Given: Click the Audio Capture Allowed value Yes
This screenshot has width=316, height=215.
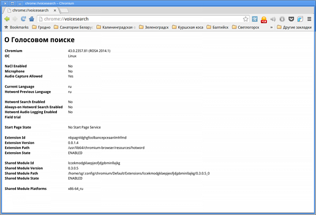Looking at the screenshot, I should (71, 76).
